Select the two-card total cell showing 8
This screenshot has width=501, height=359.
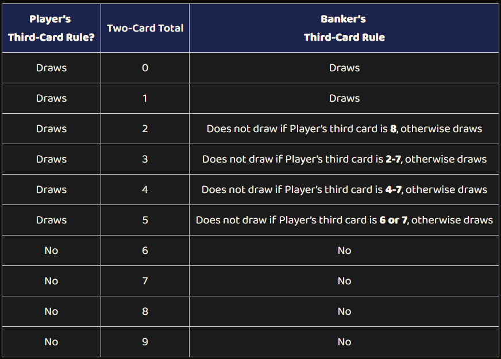[x=145, y=311]
